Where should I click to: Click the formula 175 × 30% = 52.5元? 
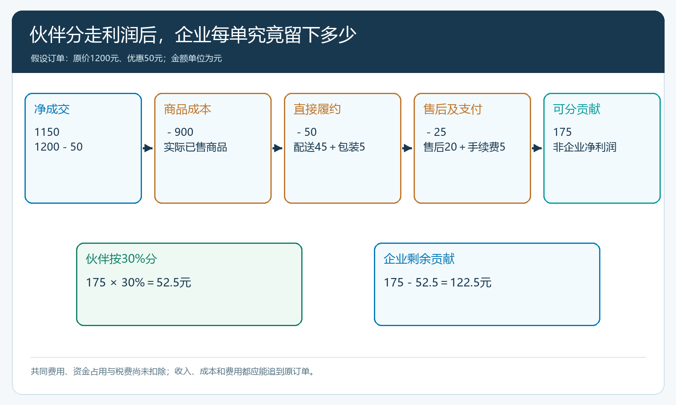click(139, 282)
